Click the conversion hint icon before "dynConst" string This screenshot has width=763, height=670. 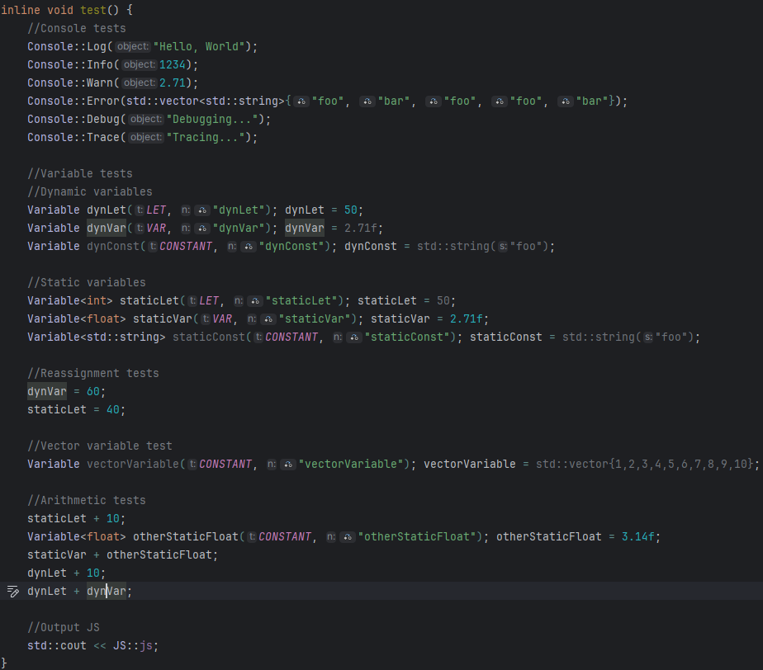(249, 246)
